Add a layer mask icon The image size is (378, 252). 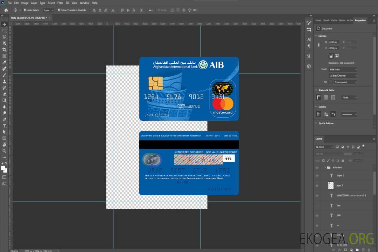(345, 250)
